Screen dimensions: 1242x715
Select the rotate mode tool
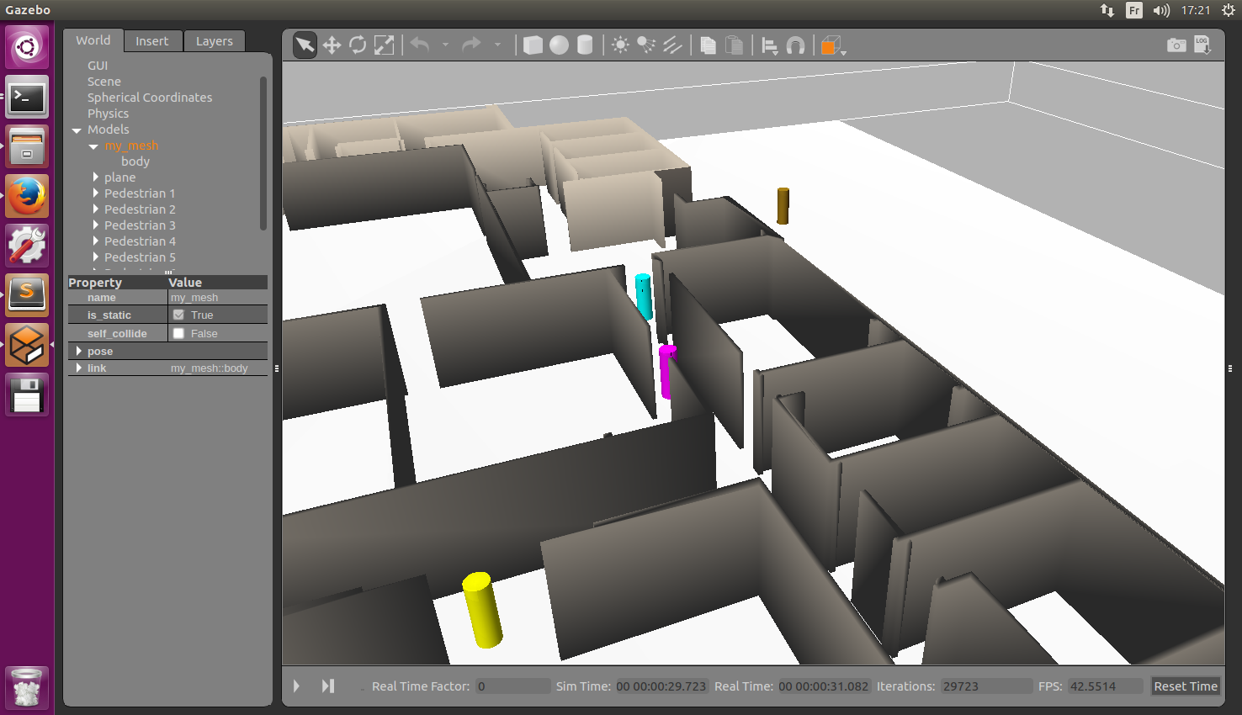tap(358, 45)
